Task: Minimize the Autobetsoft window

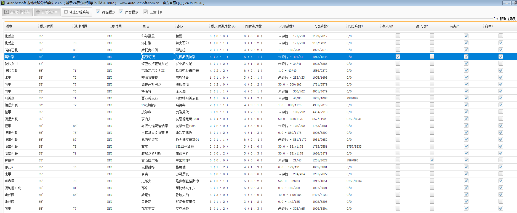Action: [x=507, y=3]
